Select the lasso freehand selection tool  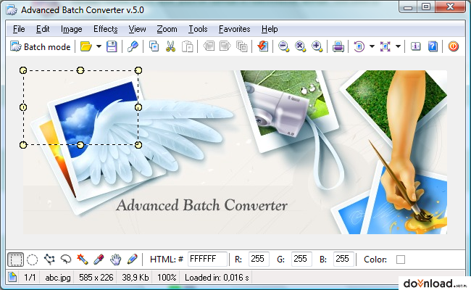66,260
